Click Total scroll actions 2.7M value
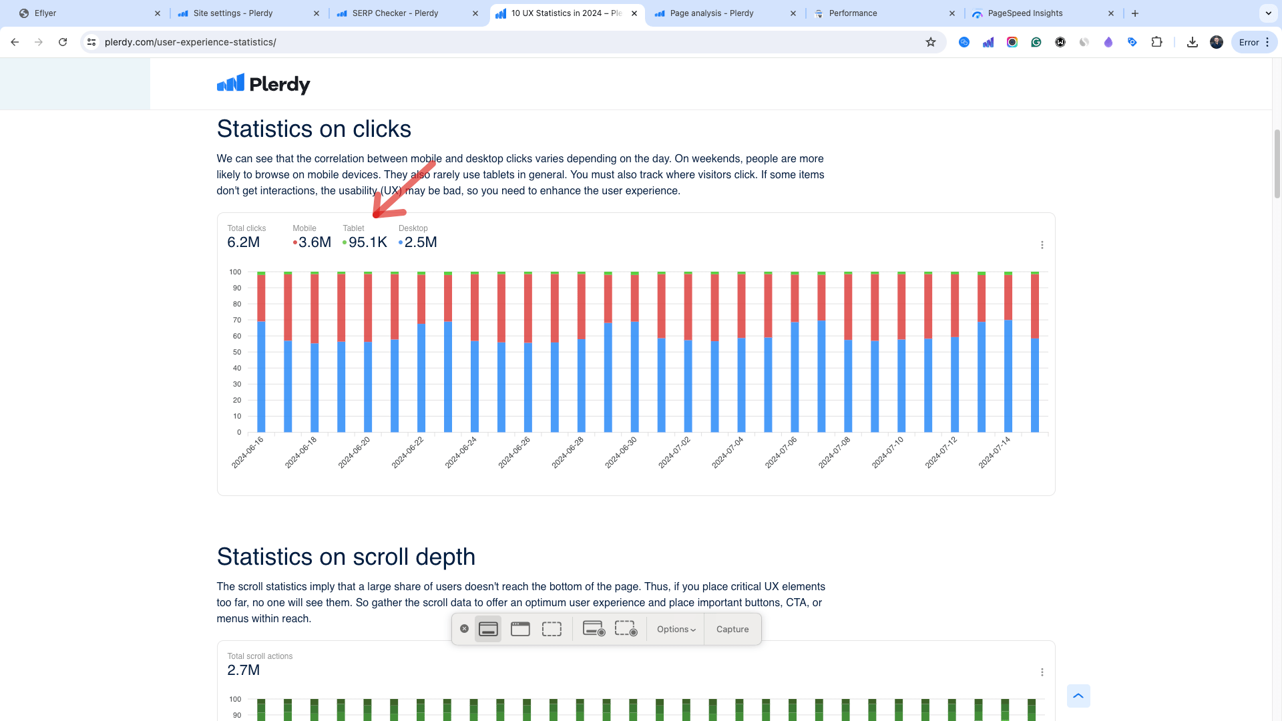 click(x=243, y=670)
